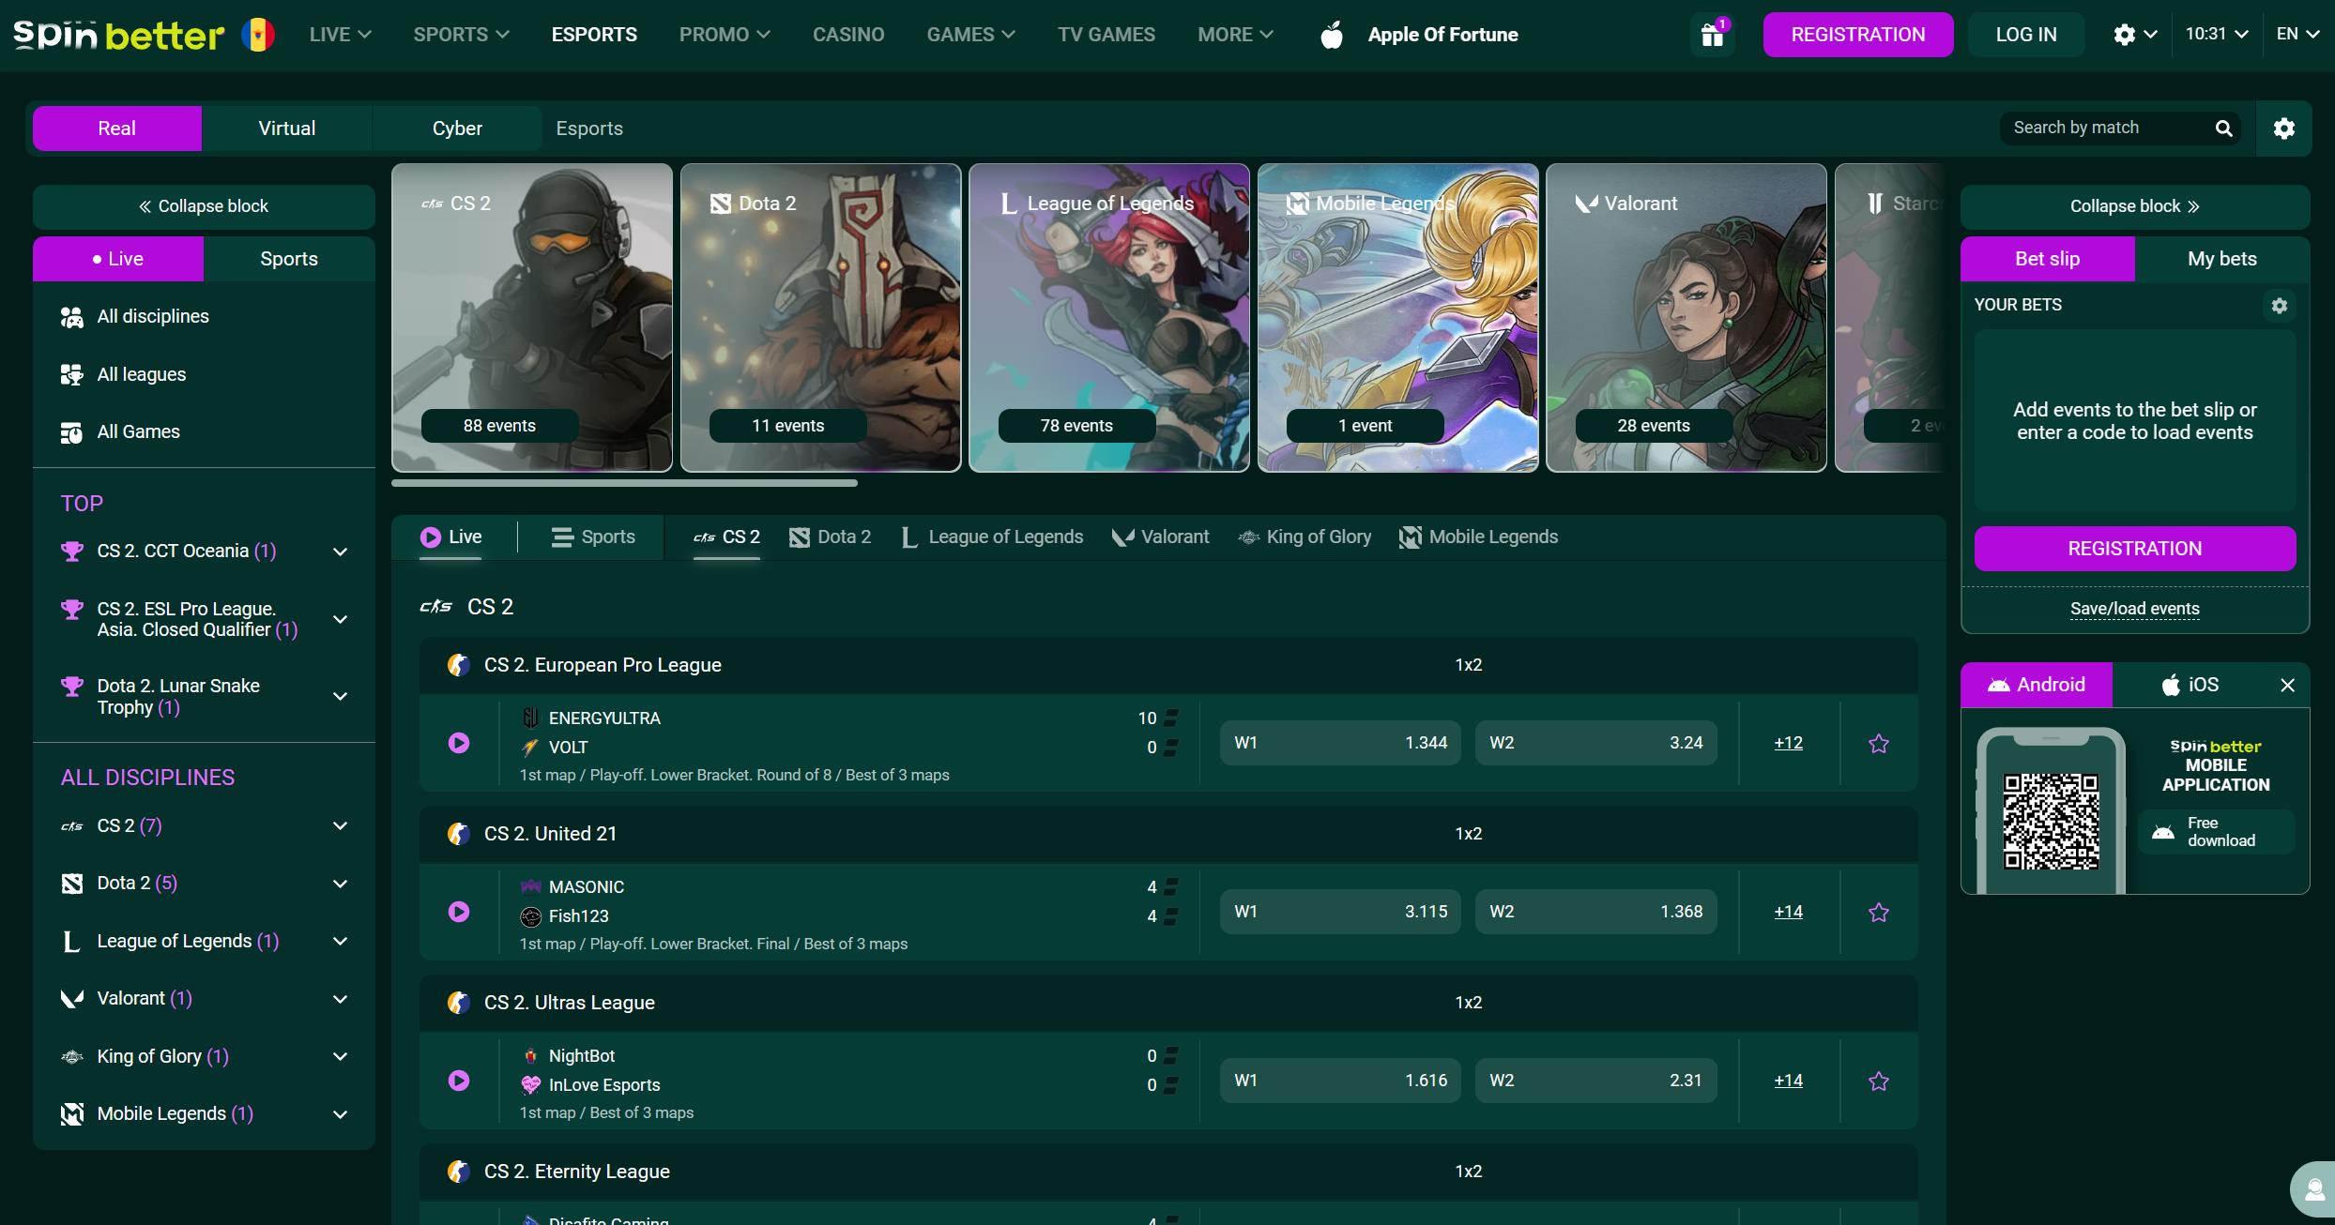Screen dimensions: 2335x1225
Task: Collapse the left sidebar block
Action: point(204,206)
